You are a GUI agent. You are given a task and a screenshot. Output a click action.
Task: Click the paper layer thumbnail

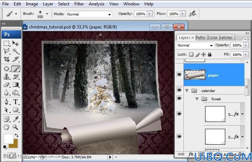click(x=195, y=75)
